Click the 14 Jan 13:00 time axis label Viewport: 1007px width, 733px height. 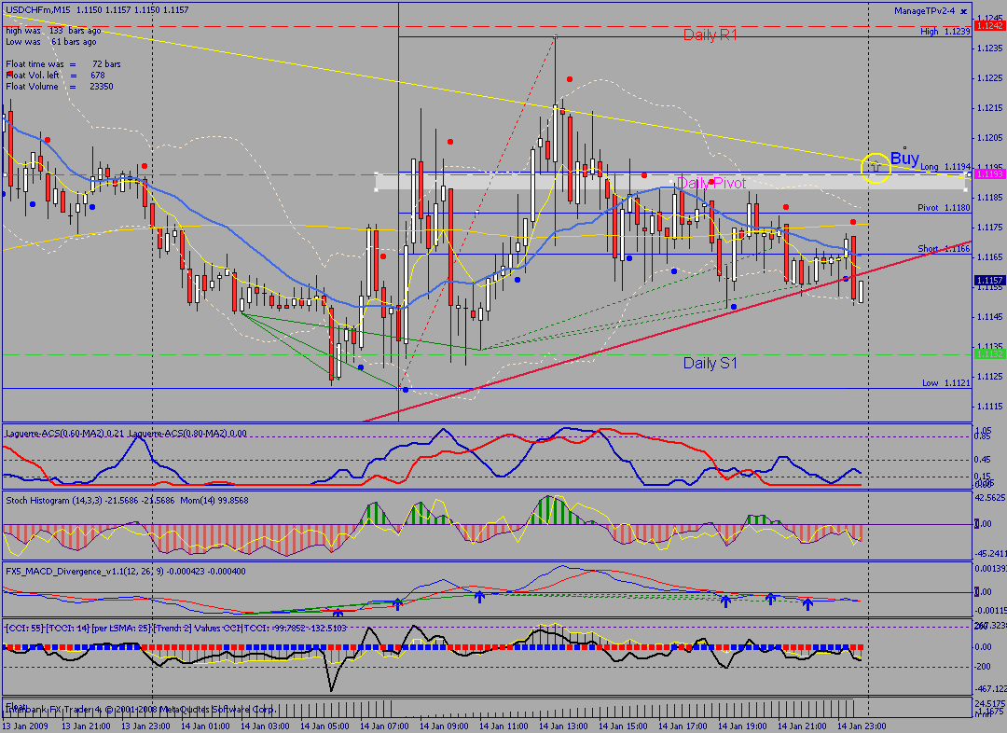(x=565, y=726)
